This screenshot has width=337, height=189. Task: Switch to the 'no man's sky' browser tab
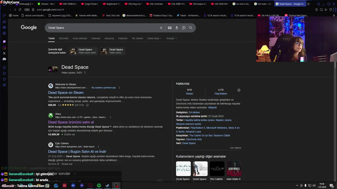pyautogui.click(x=241, y=4)
